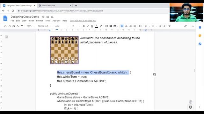The image size is (204, 114).
Task: Add a comment via toolbar icon
Action: point(111,26)
